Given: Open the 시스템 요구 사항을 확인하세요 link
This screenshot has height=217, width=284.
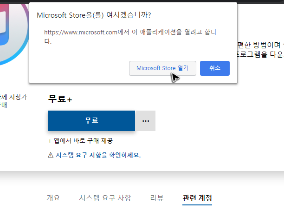Looking at the screenshot, I should [98, 155].
